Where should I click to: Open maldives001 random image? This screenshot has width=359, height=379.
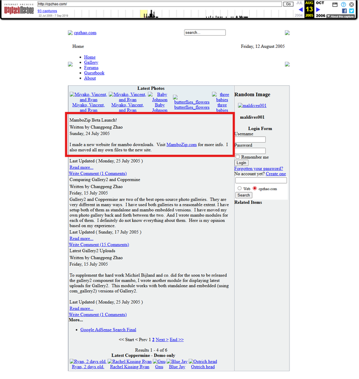coord(252,105)
